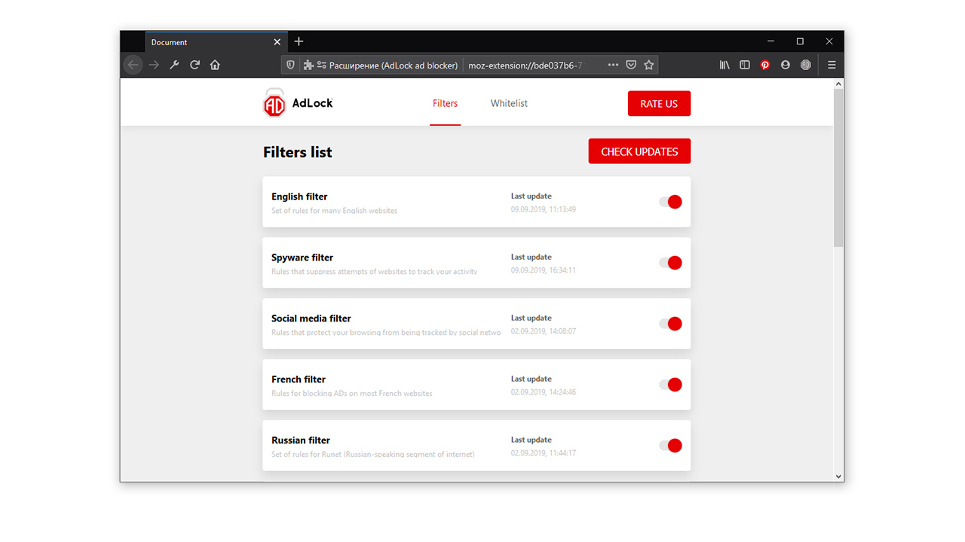Click the AdLock logo icon
This screenshot has height=542, width=965.
point(274,103)
